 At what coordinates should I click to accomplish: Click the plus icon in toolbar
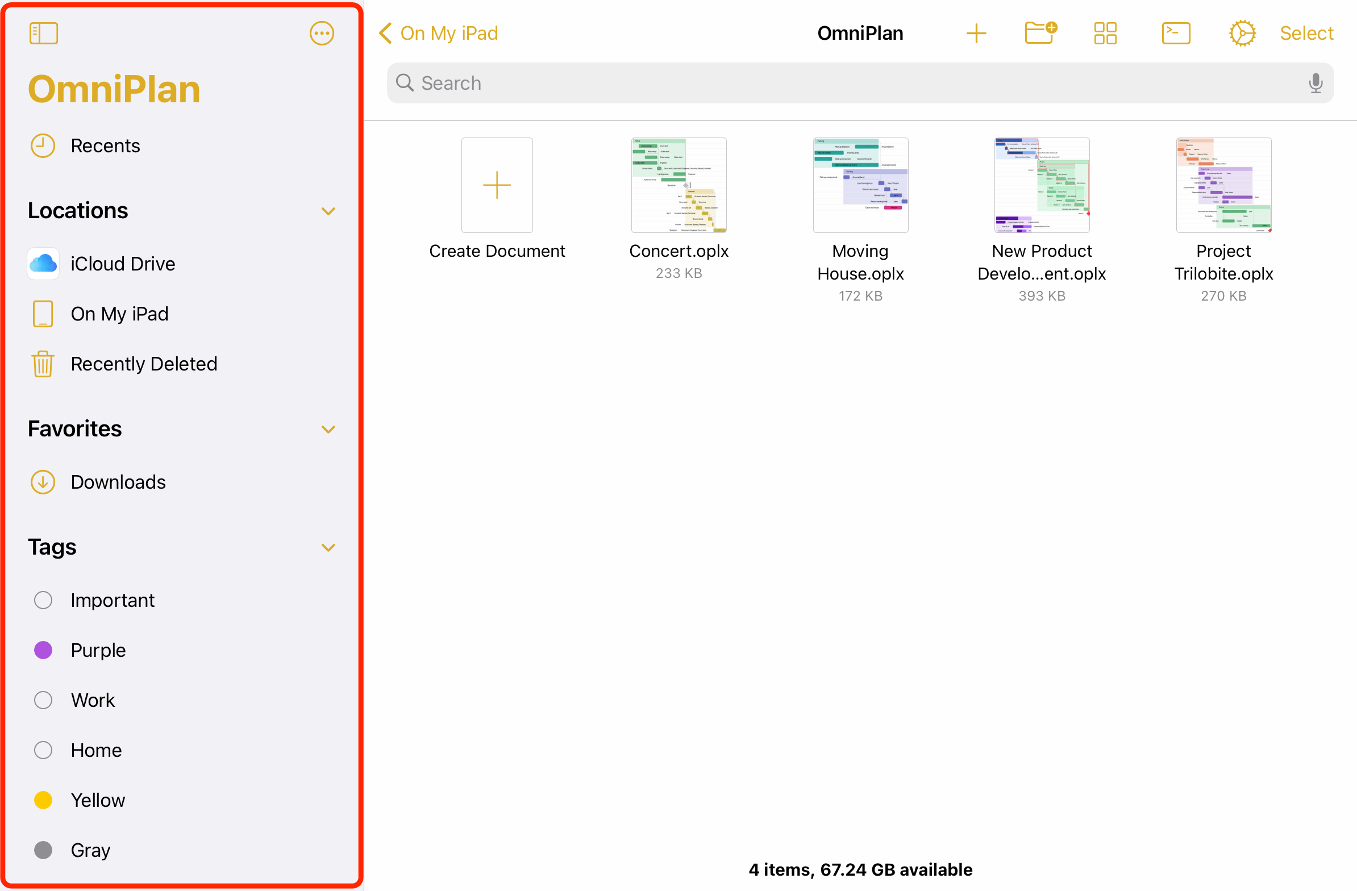[976, 33]
